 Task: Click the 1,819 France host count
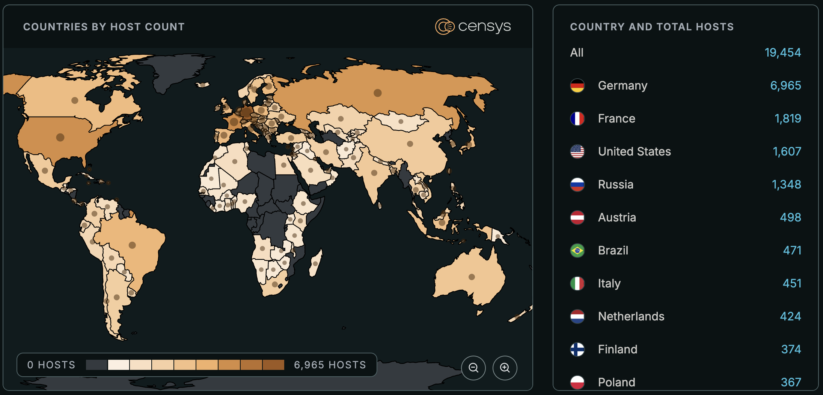click(x=788, y=118)
